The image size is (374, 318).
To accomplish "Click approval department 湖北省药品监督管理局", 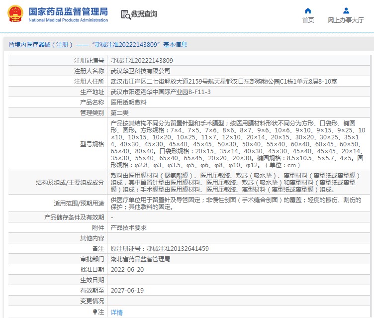I will (140, 259).
